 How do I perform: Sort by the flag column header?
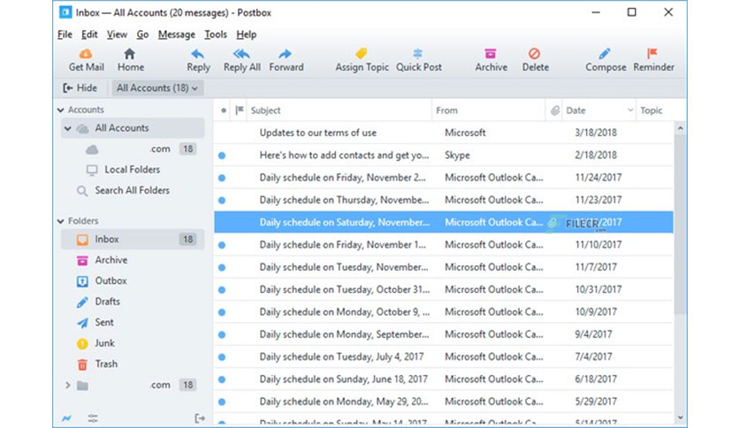click(240, 111)
